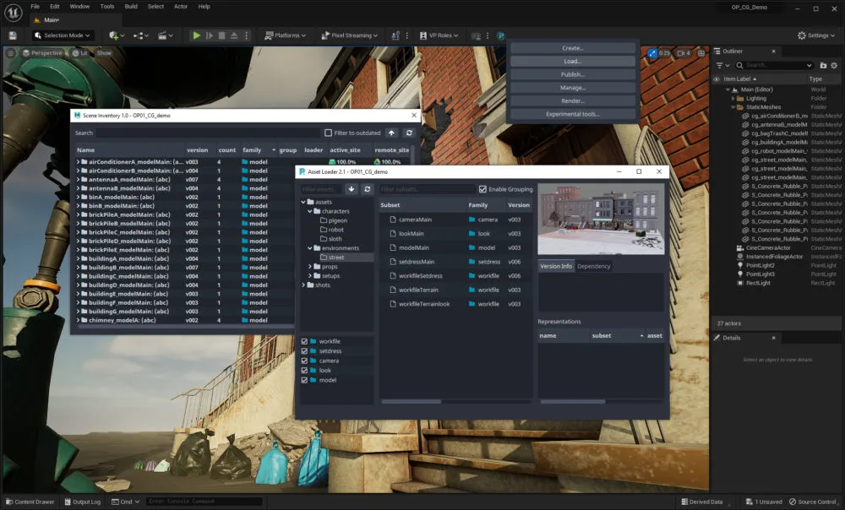The image size is (845, 510).
Task: Click the Create... button in OpenPype menu
Action: 572,48
